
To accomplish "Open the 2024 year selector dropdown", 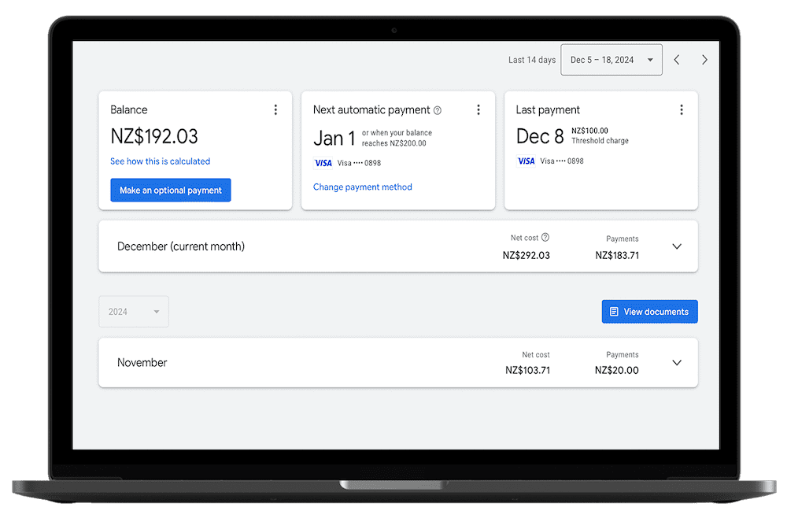I will point(134,312).
